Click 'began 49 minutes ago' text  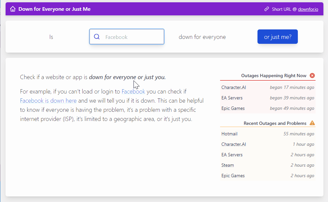tap(292, 109)
